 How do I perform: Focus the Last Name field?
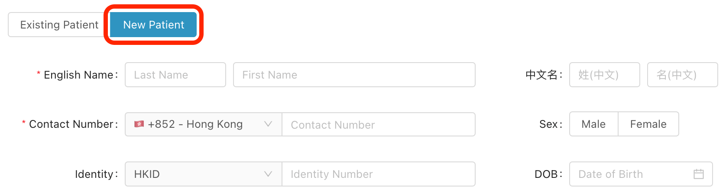(175, 75)
